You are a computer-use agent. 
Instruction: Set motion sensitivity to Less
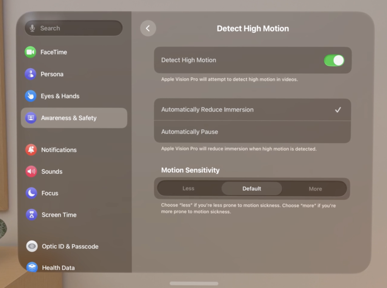point(188,189)
